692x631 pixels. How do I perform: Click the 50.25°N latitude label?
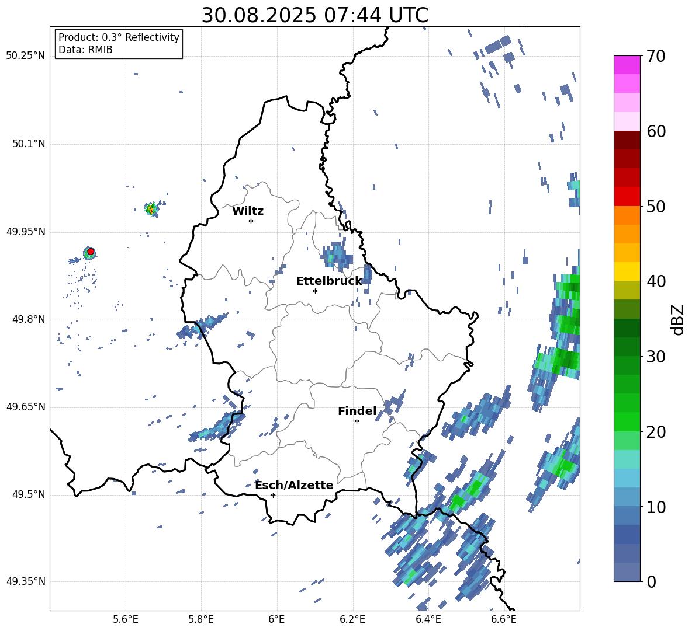click(26, 56)
